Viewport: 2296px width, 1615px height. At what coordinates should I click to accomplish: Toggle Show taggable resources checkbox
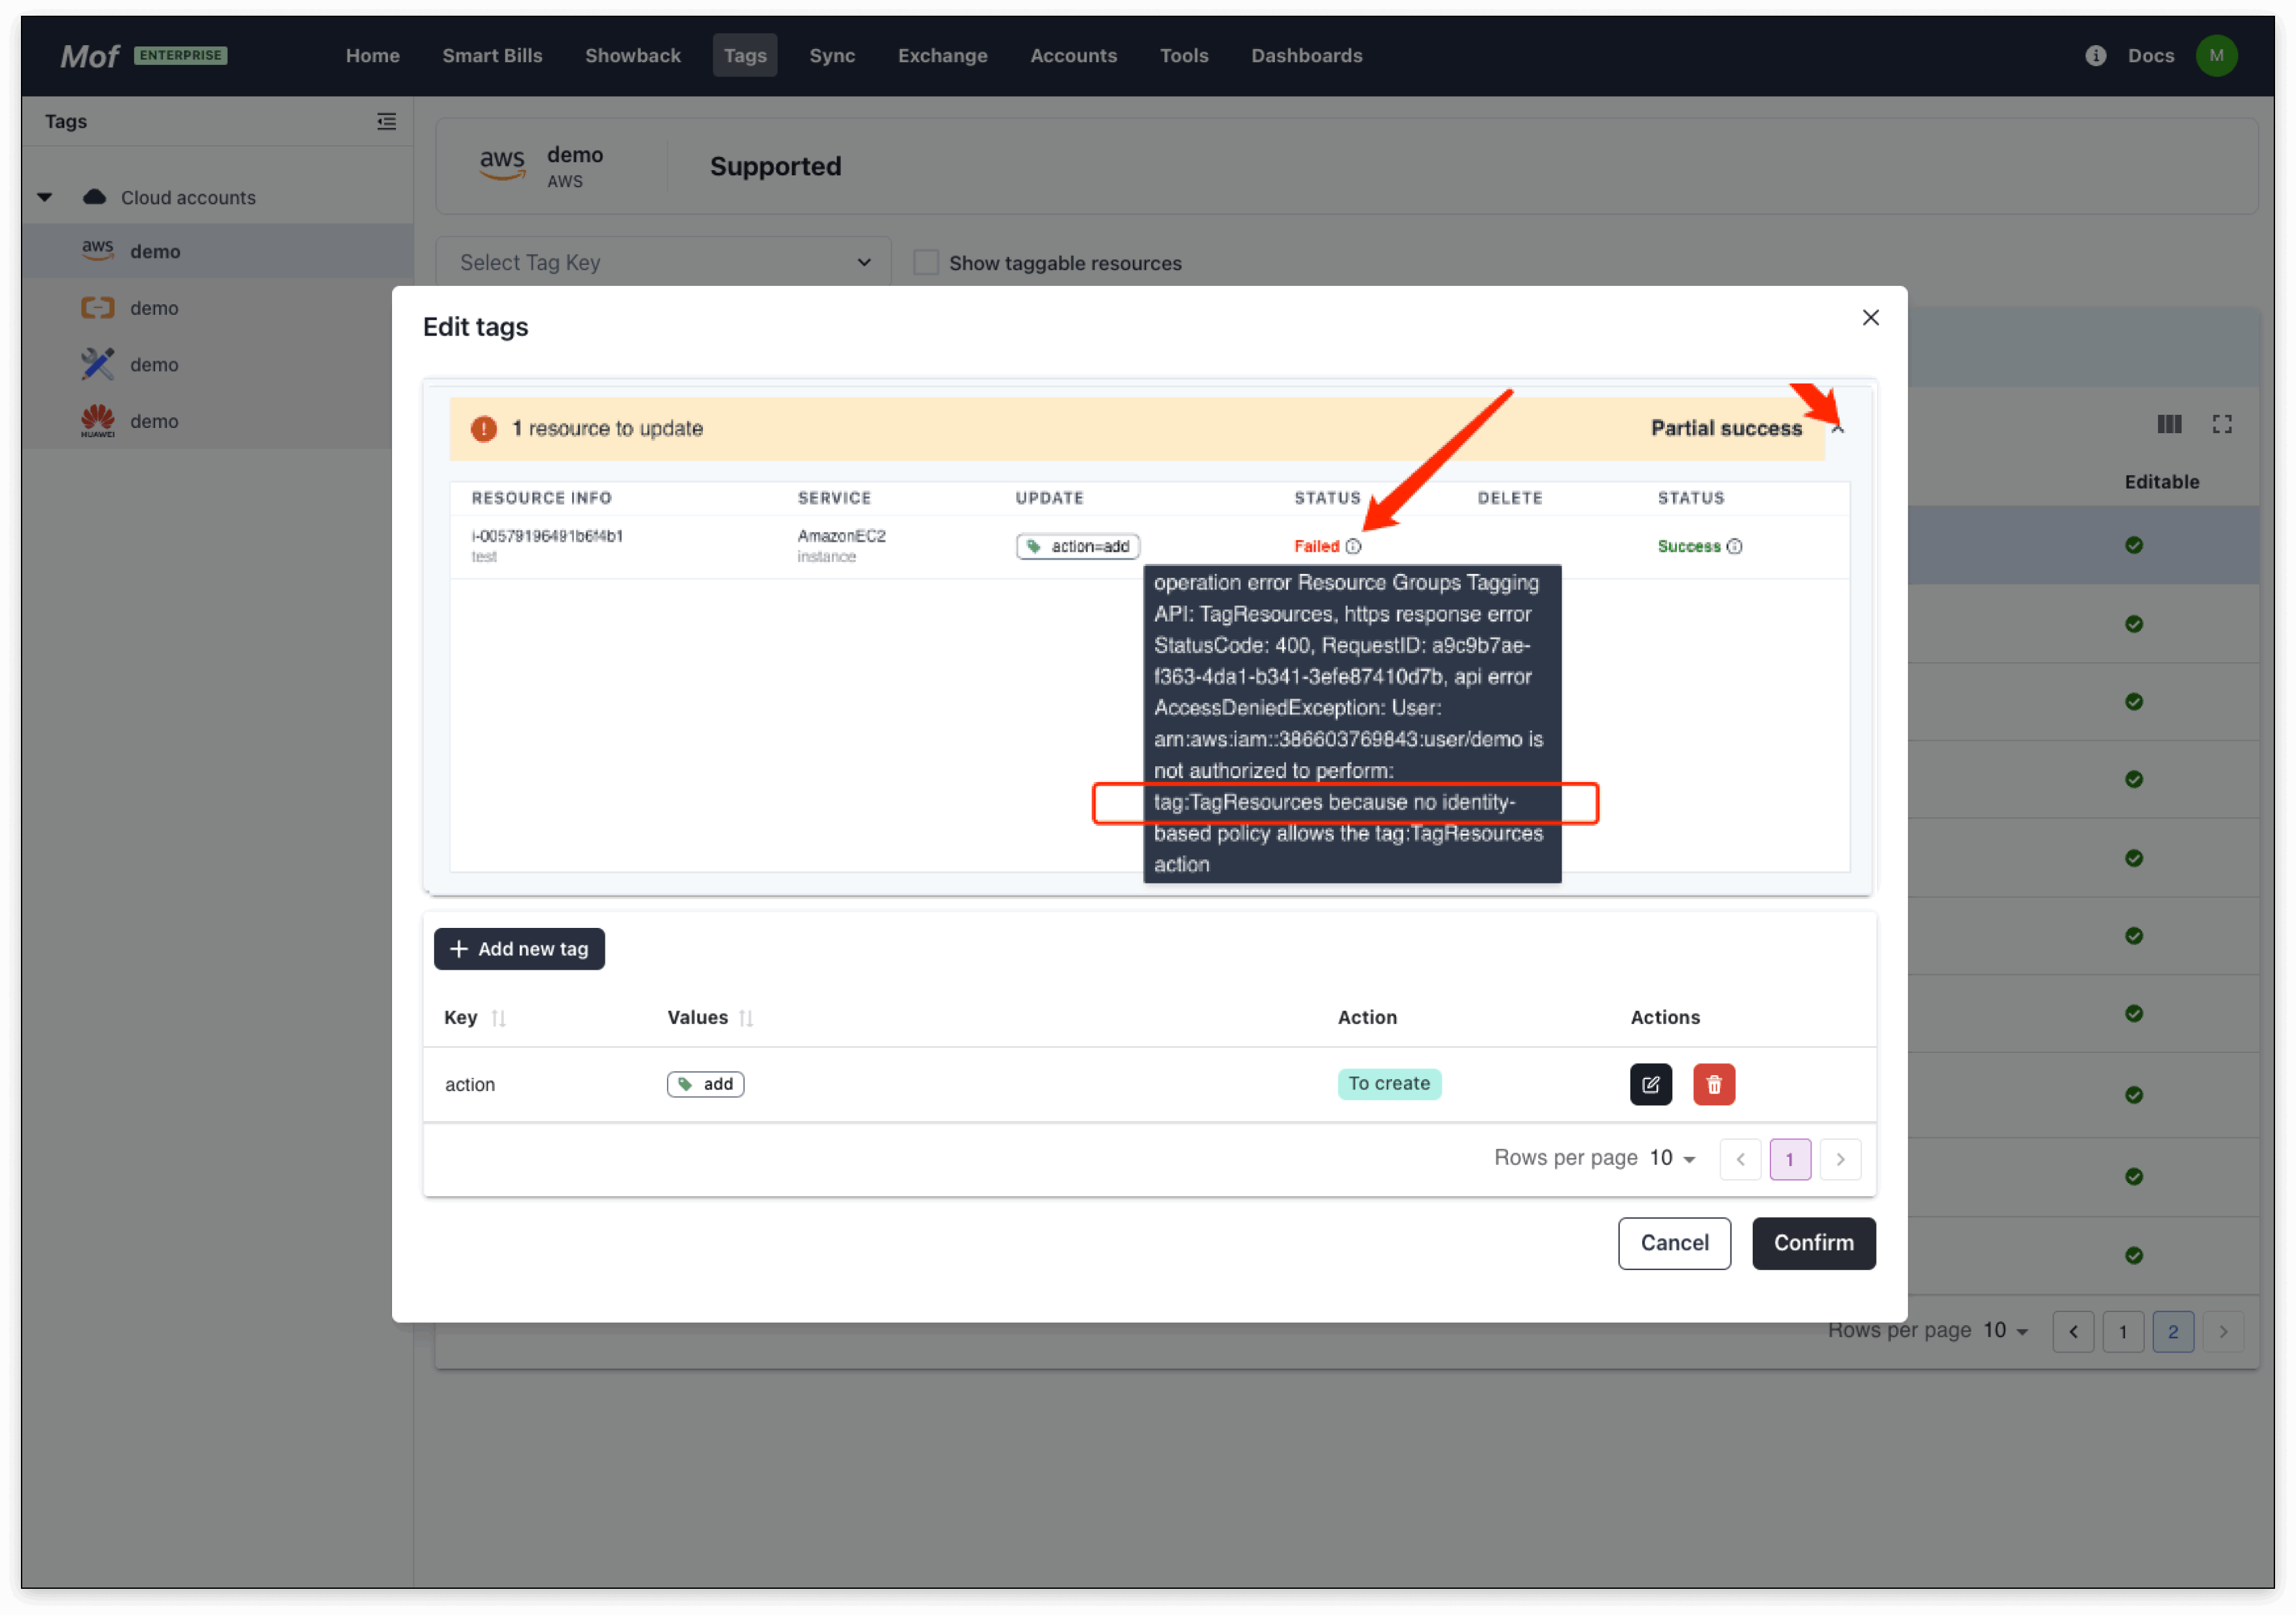pyautogui.click(x=926, y=262)
